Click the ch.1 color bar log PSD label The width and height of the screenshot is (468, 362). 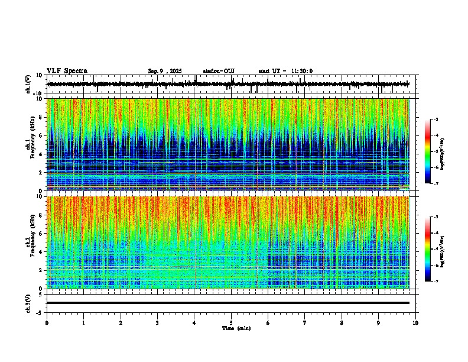443,154
